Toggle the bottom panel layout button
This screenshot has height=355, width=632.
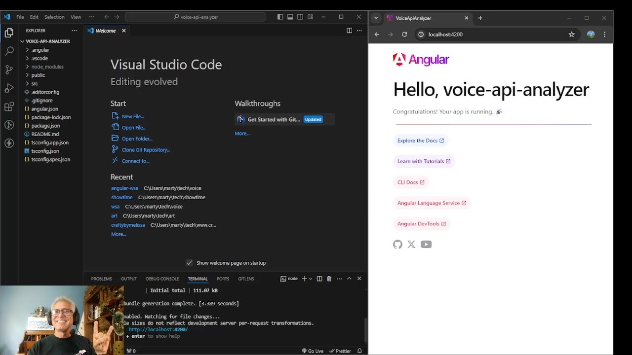[290, 17]
